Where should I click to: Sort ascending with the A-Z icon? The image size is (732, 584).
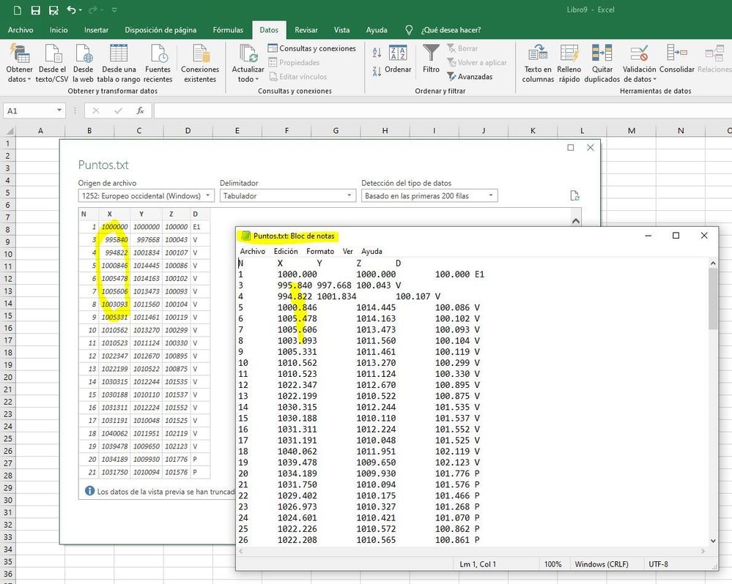click(x=377, y=53)
